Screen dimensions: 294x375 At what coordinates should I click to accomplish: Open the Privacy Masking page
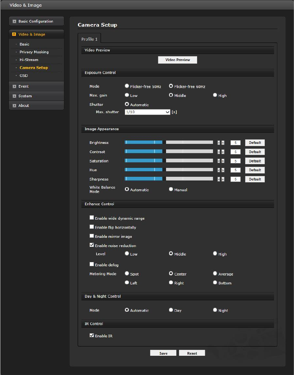[x=34, y=52]
